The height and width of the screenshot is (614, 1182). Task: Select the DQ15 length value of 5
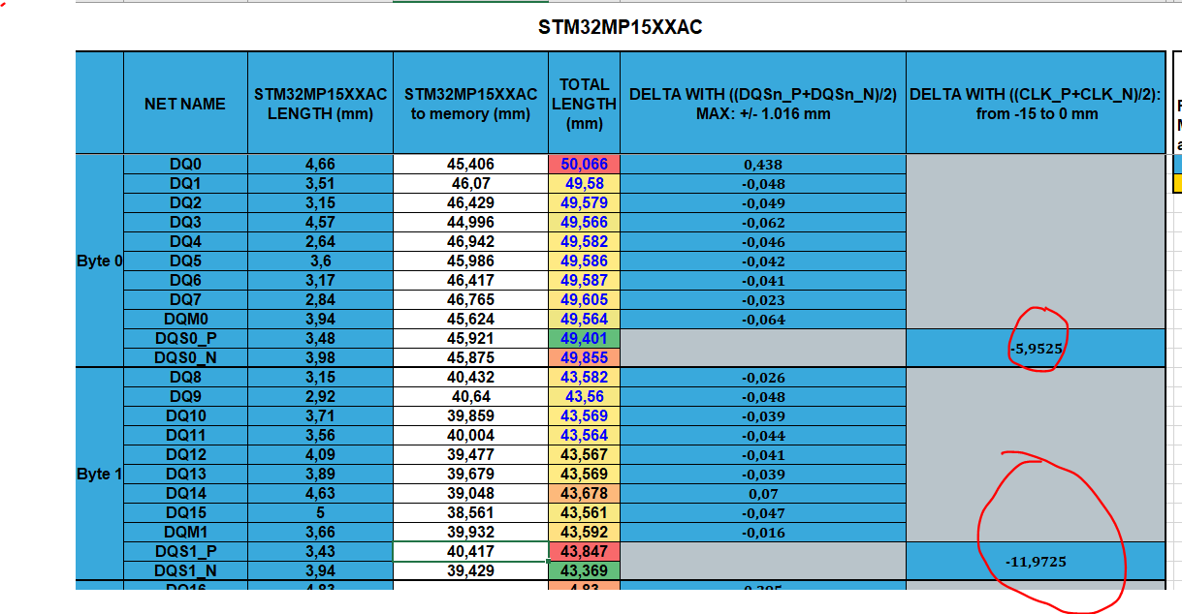[320, 512]
